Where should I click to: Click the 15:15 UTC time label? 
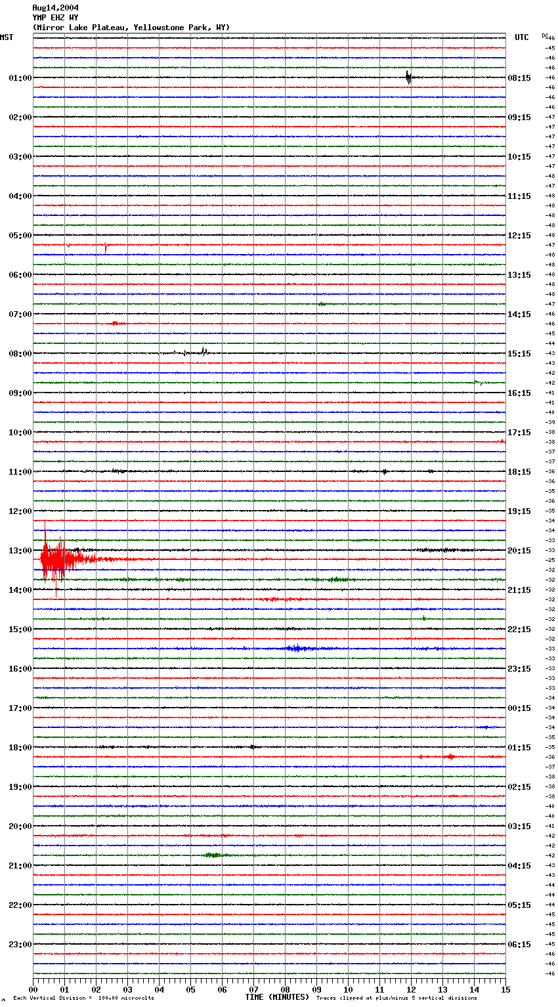coord(519,354)
